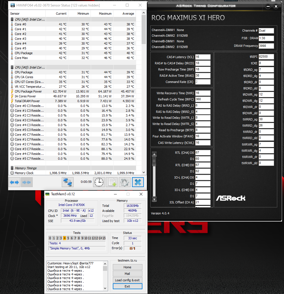Select second CPU [#0] group above CPU Package
Screen dimensions: 284x294
(72, 67)
